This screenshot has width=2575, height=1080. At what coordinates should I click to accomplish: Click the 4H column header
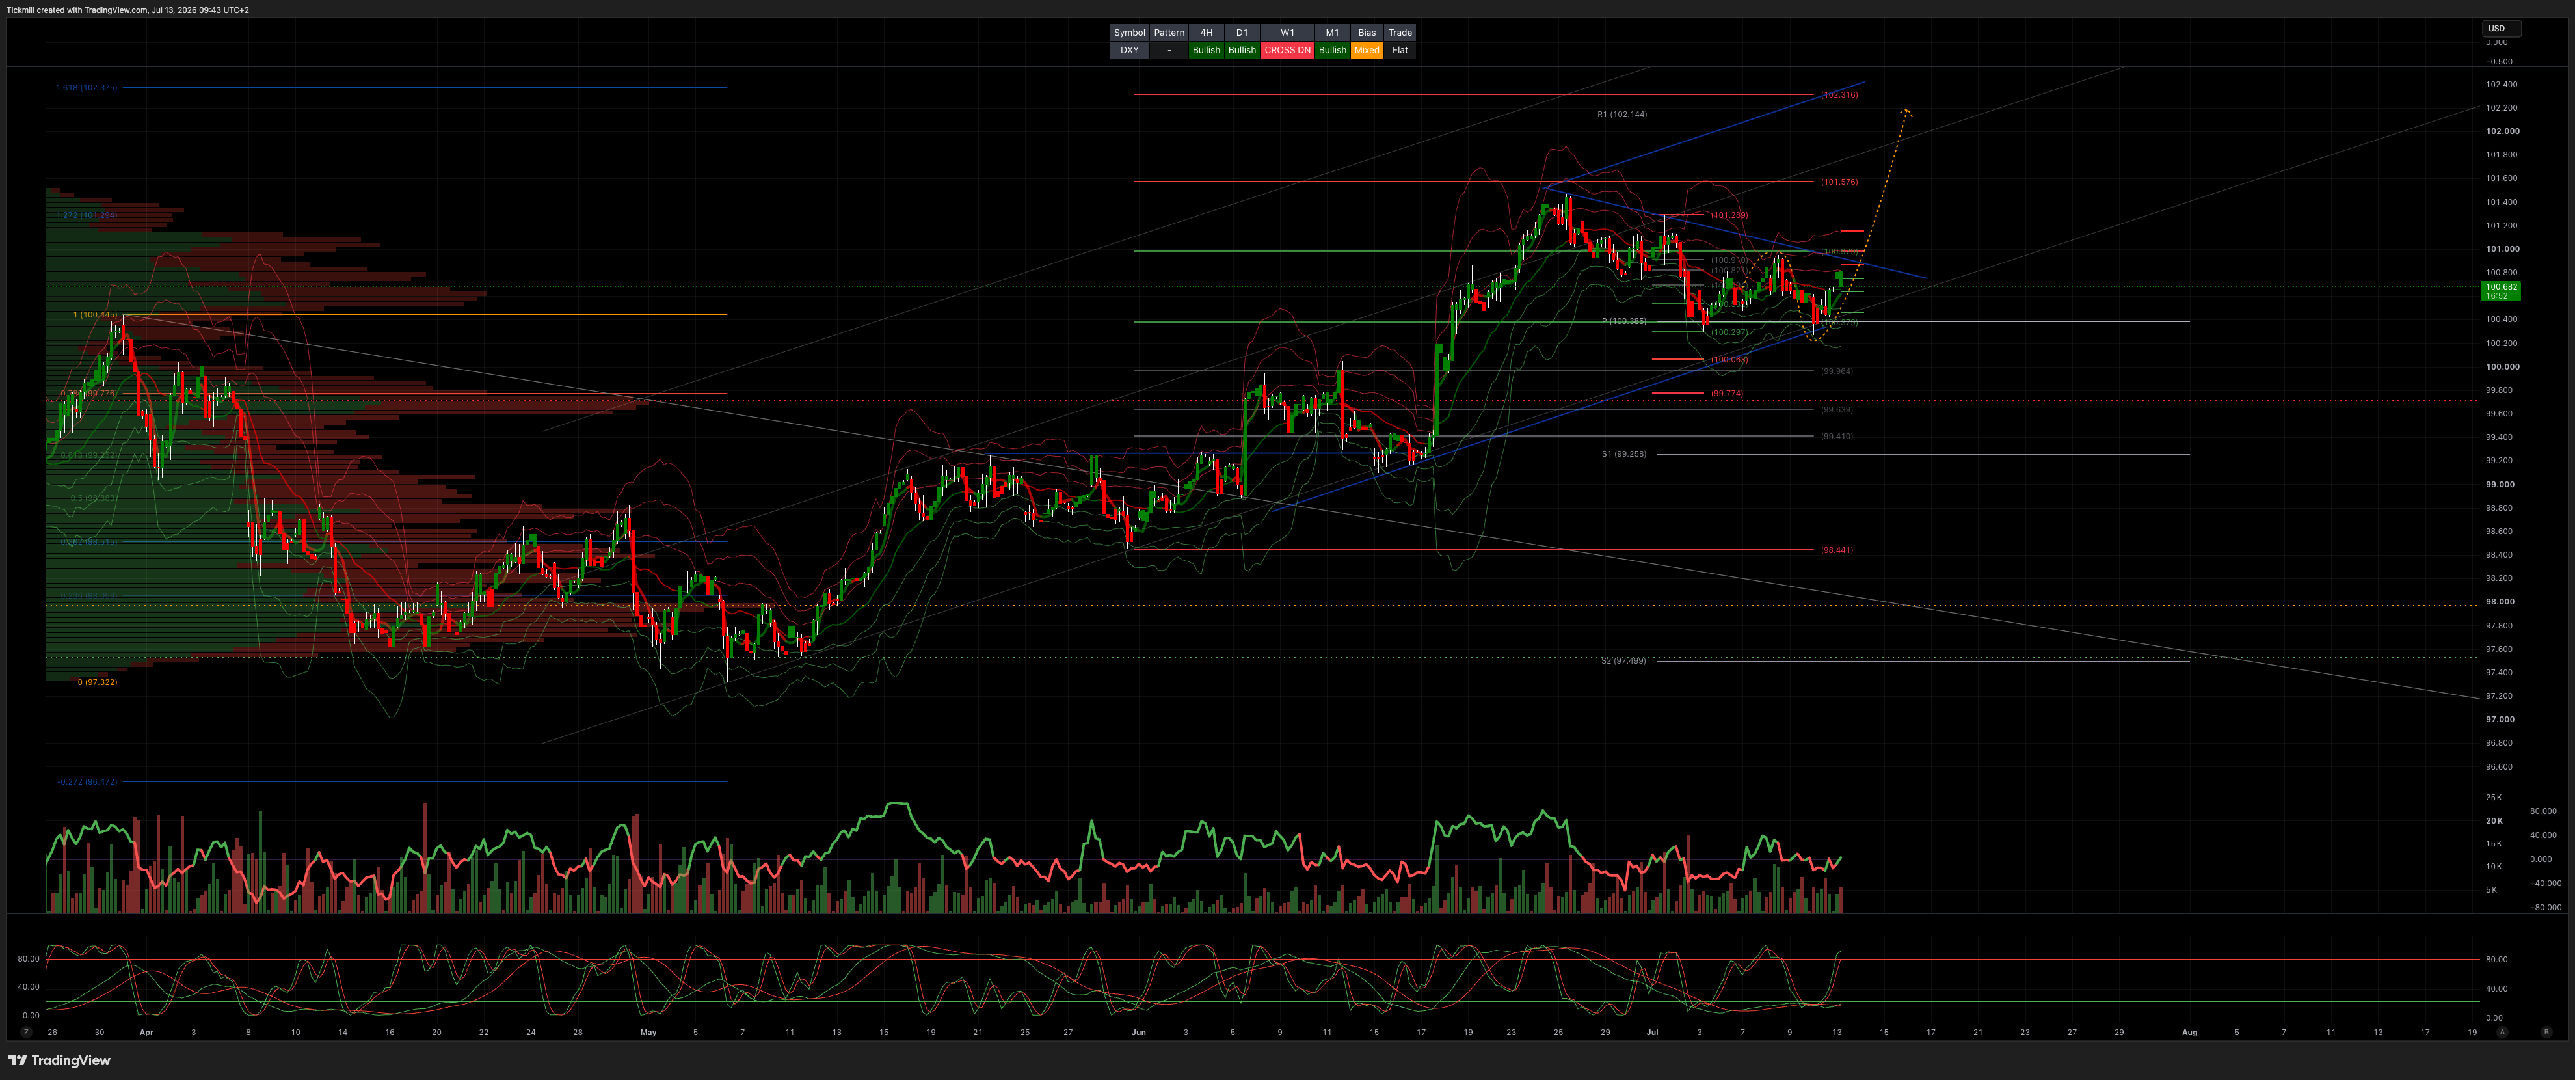[x=1207, y=33]
